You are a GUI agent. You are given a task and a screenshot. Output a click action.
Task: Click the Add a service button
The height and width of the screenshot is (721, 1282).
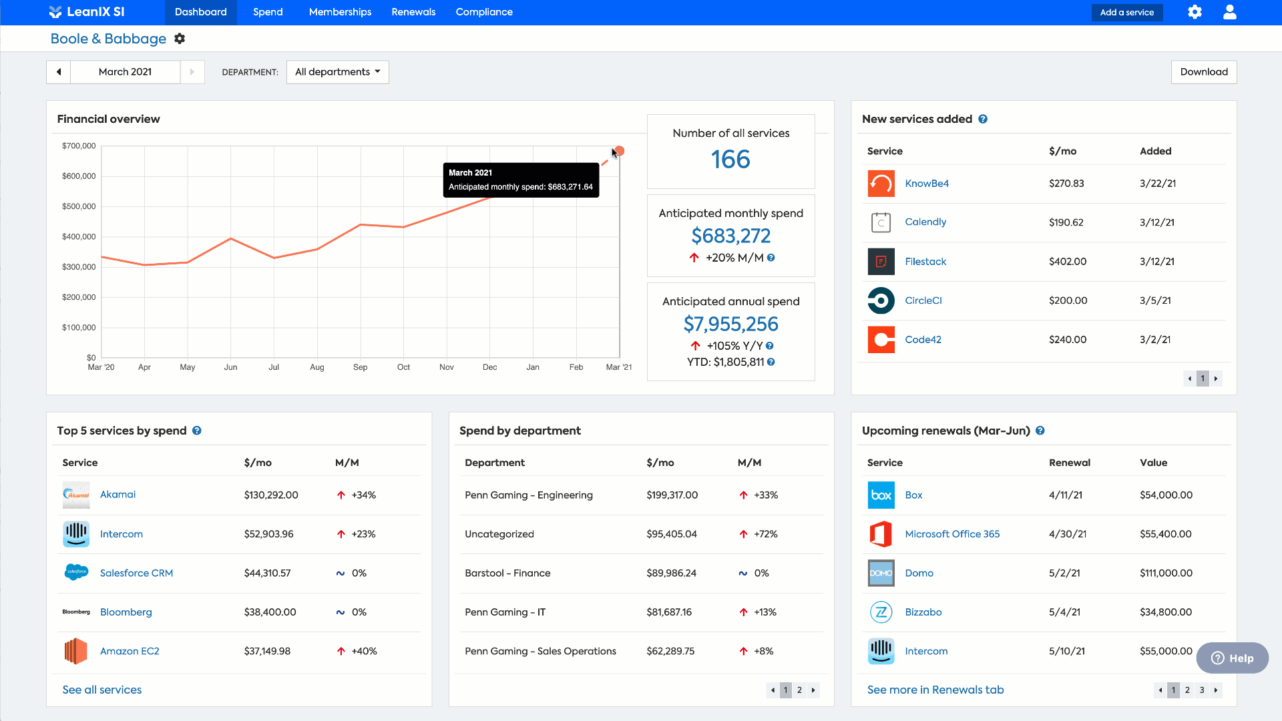[1126, 12]
